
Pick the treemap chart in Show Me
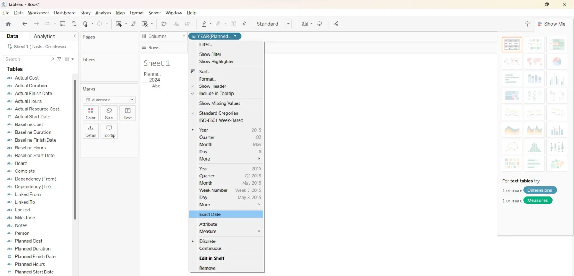tap(512, 96)
